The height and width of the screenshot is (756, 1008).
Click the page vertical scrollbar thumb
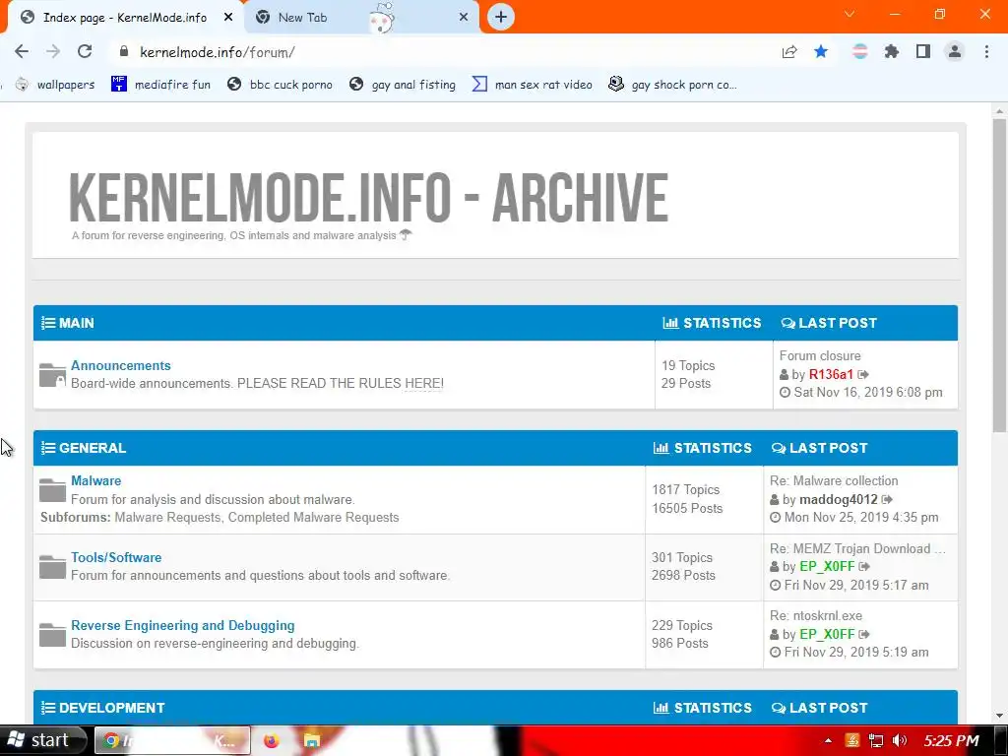(x=1000, y=276)
